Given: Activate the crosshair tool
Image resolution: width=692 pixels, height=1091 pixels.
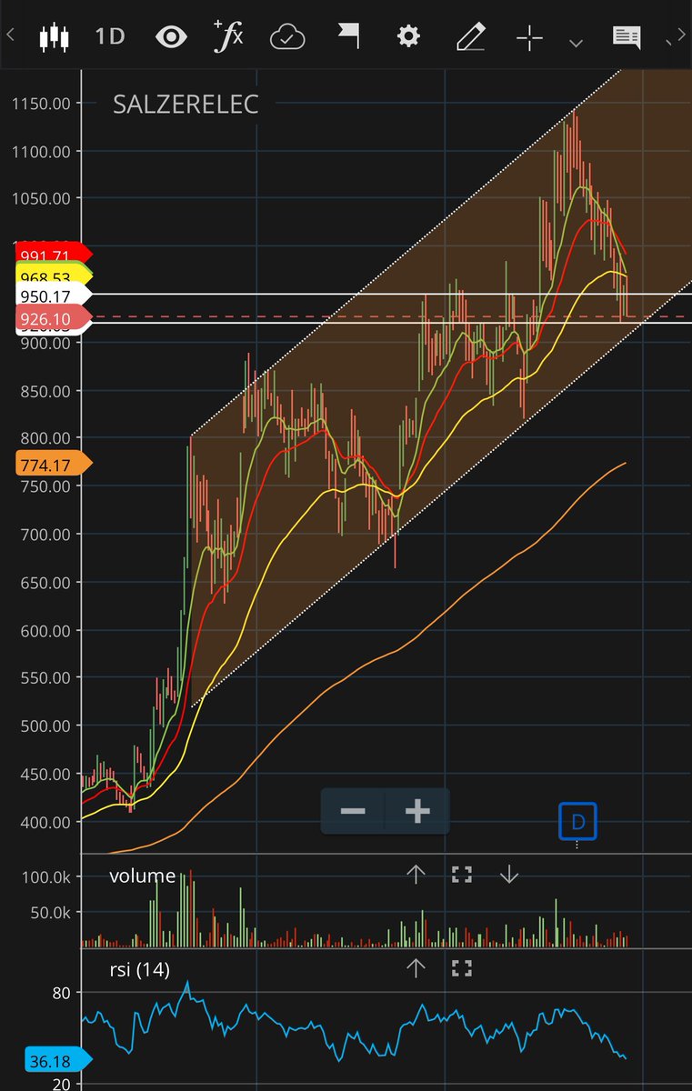Looking at the screenshot, I should [529, 38].
